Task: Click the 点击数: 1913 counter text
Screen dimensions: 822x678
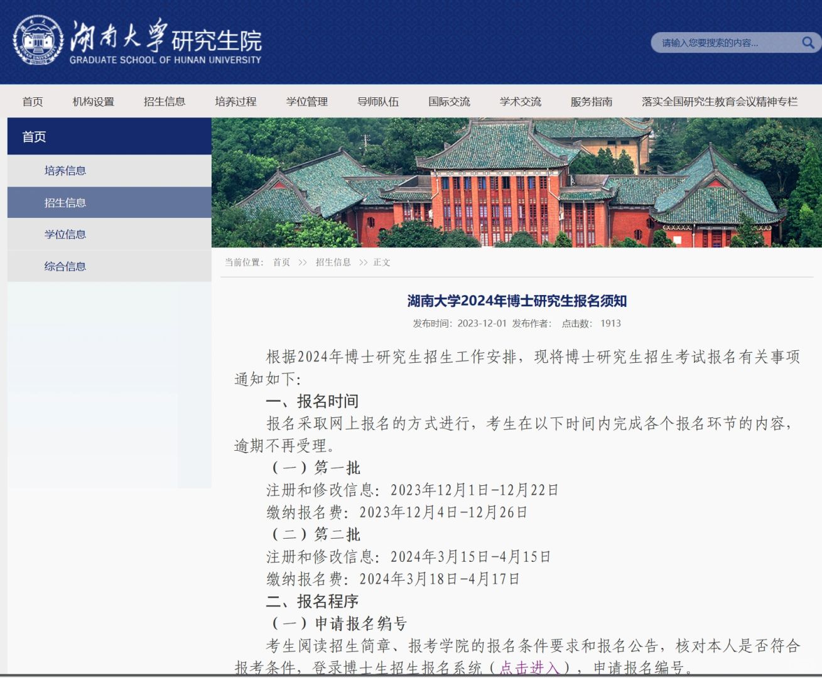Action: [591, 323]
